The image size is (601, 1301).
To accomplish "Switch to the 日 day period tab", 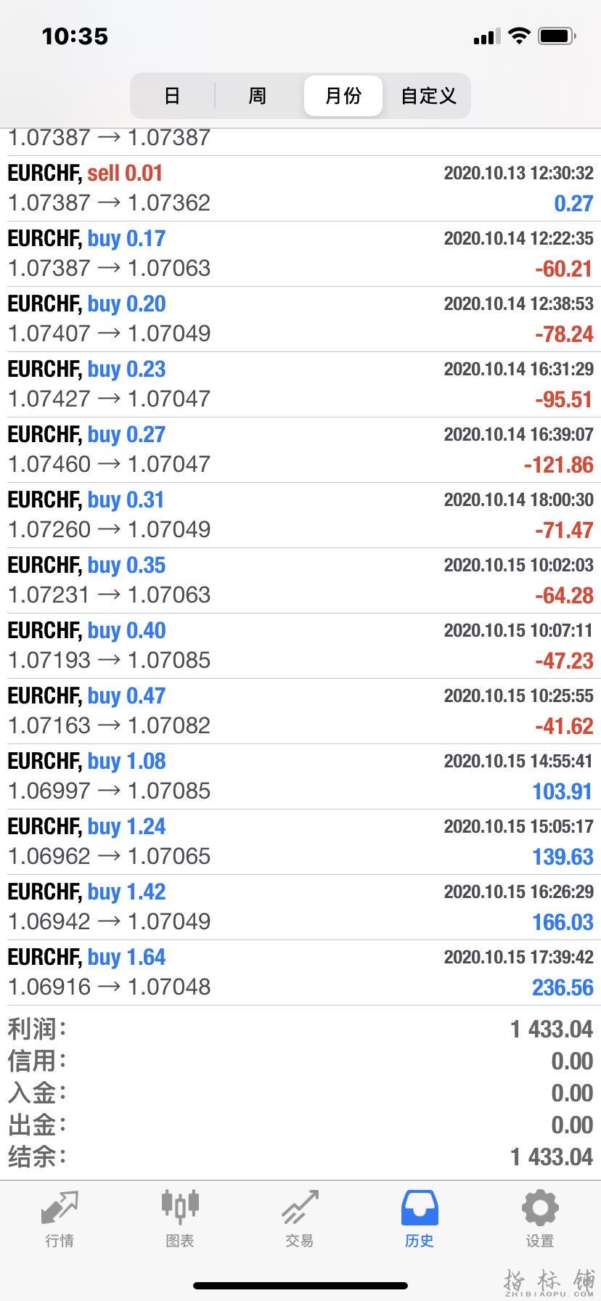I will click(172, 96).
